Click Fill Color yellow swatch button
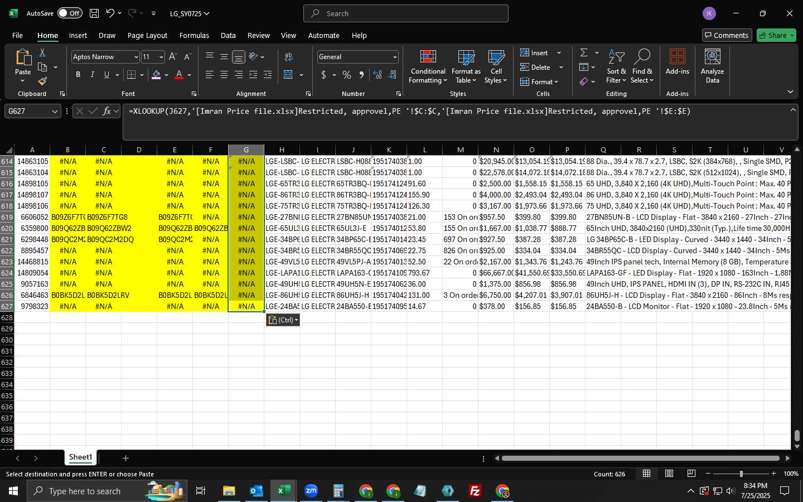 156,75
